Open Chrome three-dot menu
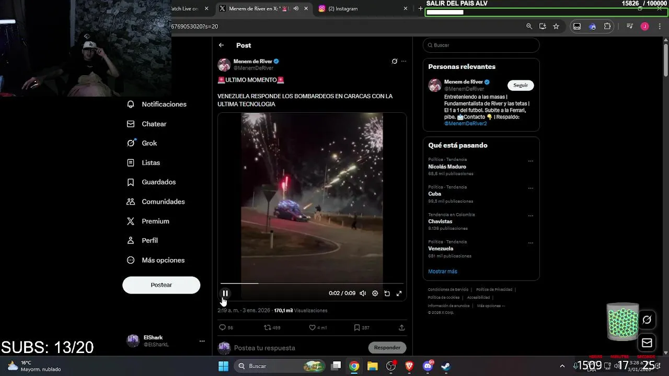This screenshot has width=669, height=376. click(x=659, y=26)
